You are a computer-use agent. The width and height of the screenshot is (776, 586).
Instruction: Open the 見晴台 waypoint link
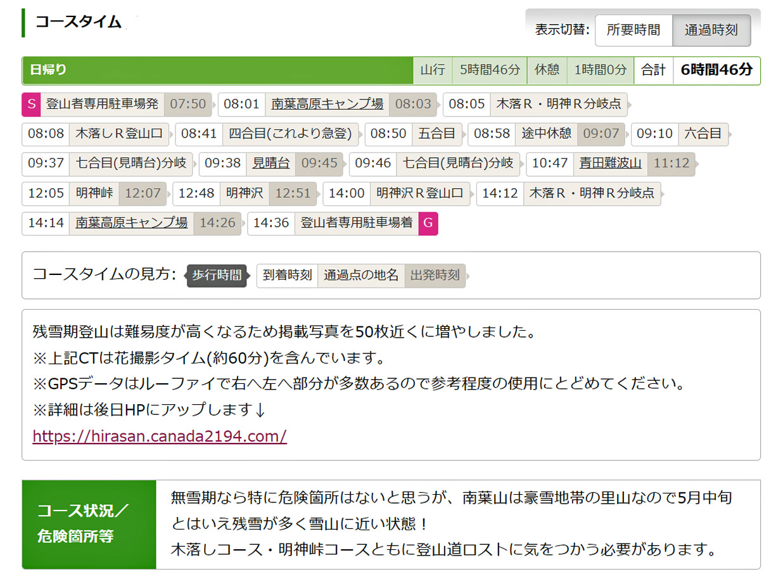tap(271, 163)
